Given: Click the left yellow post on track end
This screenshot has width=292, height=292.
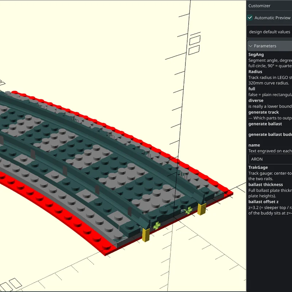Looking at the screenshot, I should [146, 235].
